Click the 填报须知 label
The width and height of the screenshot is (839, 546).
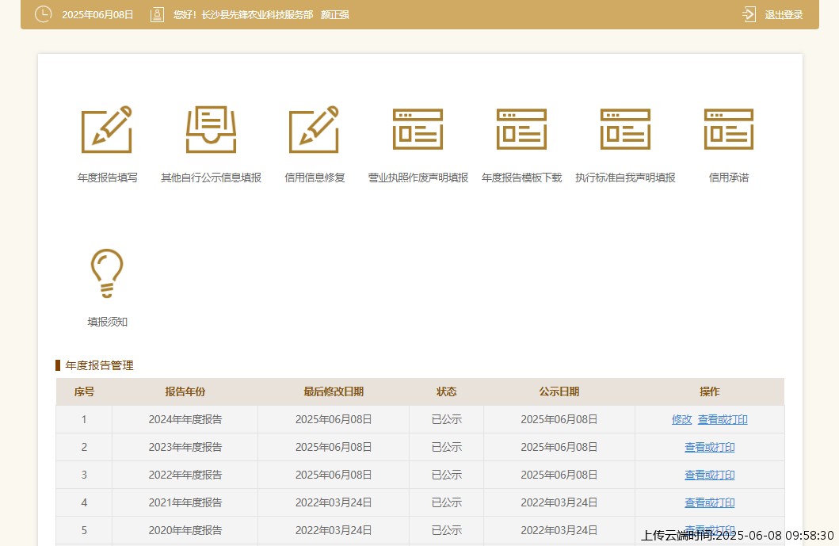click(x=107, y=322)
